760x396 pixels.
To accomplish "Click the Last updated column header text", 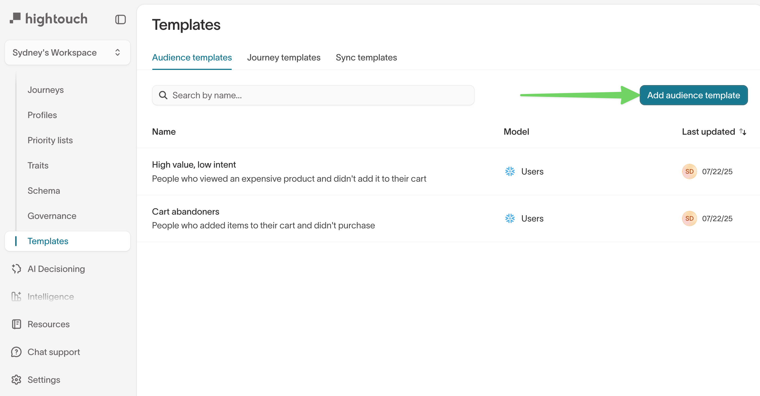I will (708, 132).
